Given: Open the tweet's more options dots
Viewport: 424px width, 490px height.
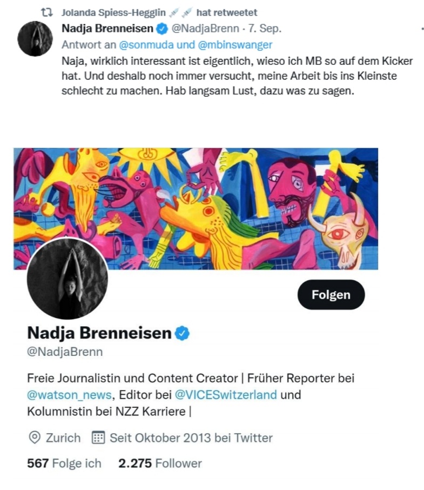Looking at the screenshot, I should [422, 29].
